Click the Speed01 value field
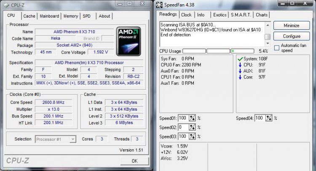This screenshot has height=171, width=316. (183, 118)
